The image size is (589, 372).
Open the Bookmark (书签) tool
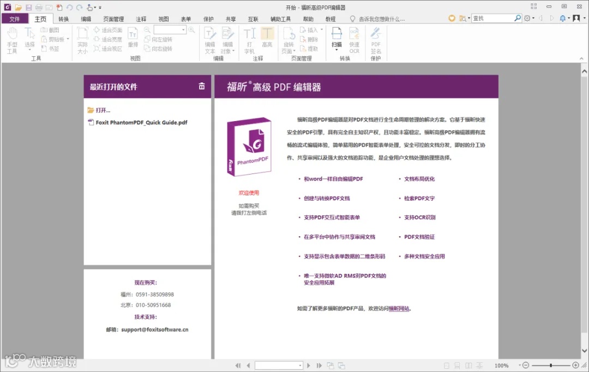(x=50, y=49)
